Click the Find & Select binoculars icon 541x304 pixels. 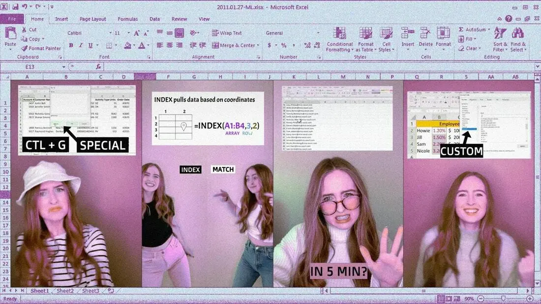pos(517,34)
